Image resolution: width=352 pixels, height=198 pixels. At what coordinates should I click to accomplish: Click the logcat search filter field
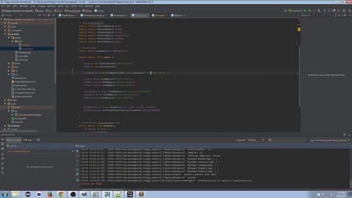click(x=287, y=140)
